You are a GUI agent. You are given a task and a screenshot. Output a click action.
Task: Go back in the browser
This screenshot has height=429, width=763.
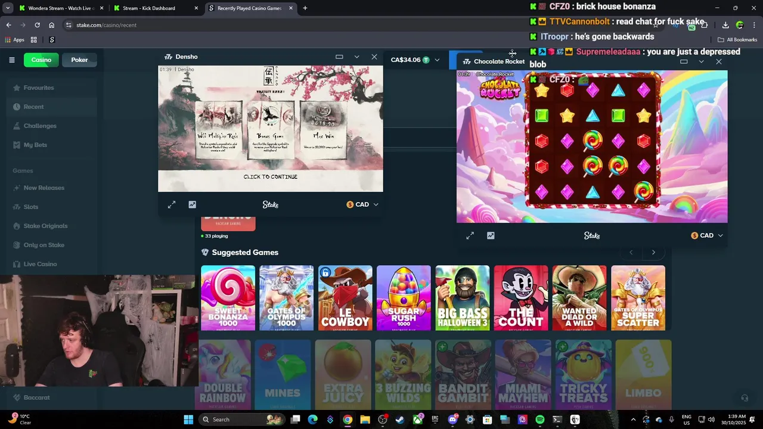(8, 25)
